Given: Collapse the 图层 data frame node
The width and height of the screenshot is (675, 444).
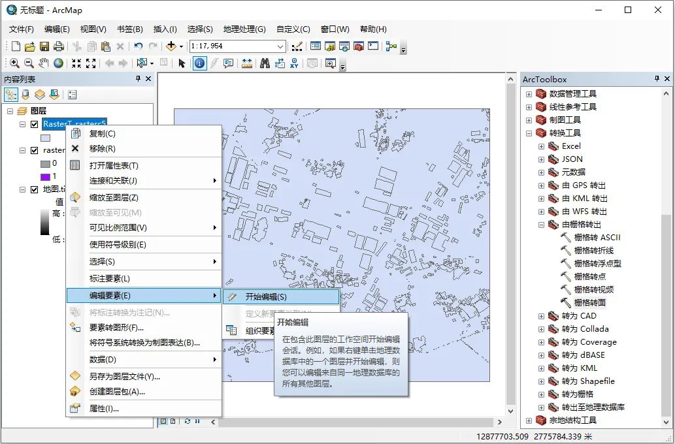Looking at the screenshot, I should click(10, 111).
